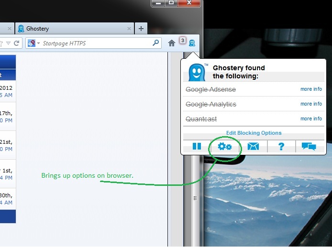Select the Quantcast tracker entry
Viewport: 332px width, 247px height.
(x=201, y=119)
